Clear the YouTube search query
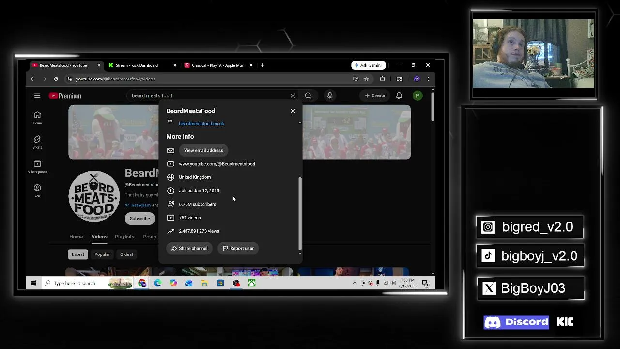The image size is (620, 349). (x=293, y=95)
